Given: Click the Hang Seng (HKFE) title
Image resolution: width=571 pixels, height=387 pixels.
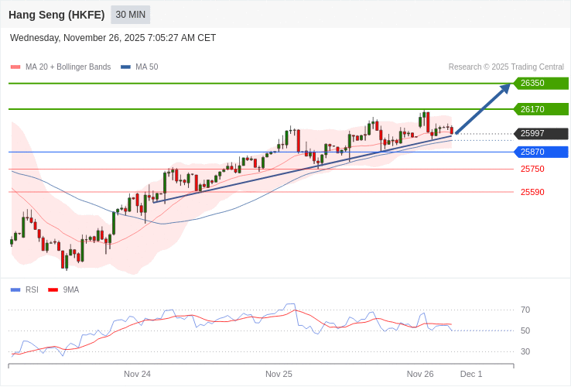Looking at the screenshot, I should tap(56, 15).
